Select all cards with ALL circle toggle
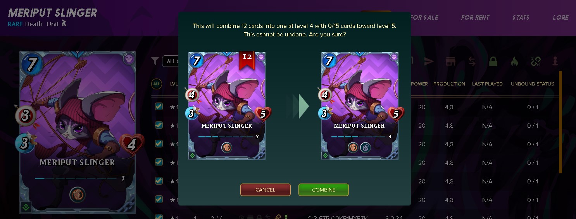The height and width of the screenshot is (219, 576). (x=157, y=84)
